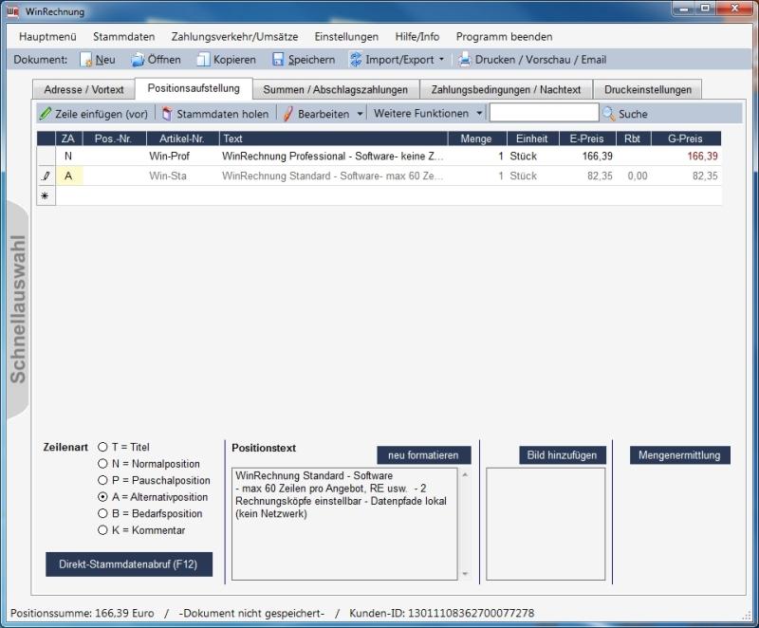This screenshot has width=759, height=628.
Task: Select B = Bedarfsposition radio button
Action: pos(102,513)
